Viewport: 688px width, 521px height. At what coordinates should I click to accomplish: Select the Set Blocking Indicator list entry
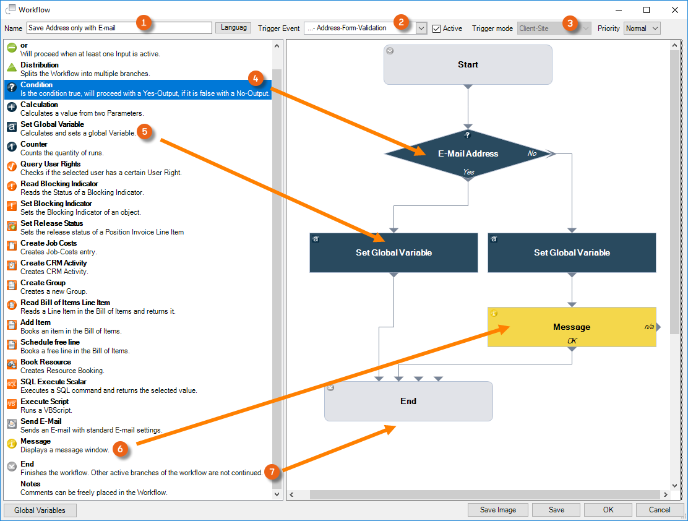pos(56,207)
